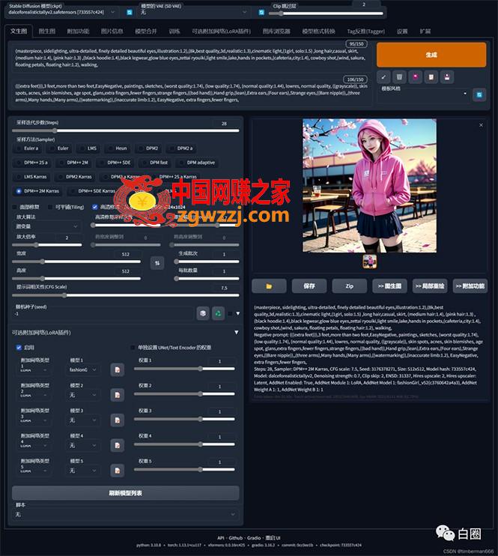
Task: Adjust the Clip skip slider
Action: pyautogui.click(x=326, y=13)
